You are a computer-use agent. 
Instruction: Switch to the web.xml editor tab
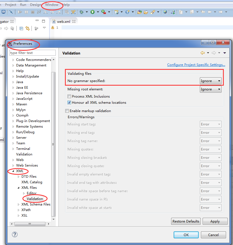(64, 22)
